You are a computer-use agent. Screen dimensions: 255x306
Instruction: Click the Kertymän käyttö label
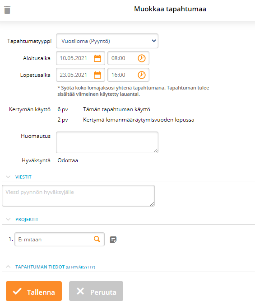point(30,109)
